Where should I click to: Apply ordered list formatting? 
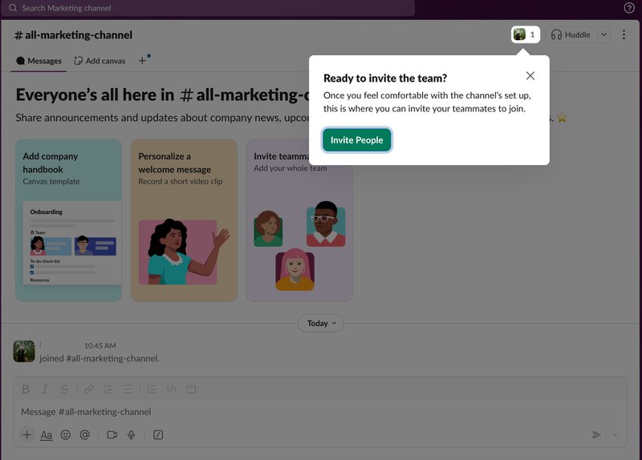tap(108, 389)
